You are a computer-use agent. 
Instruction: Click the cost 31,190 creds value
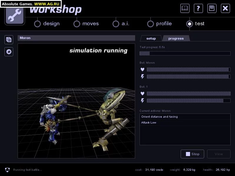tap(154, 170)
